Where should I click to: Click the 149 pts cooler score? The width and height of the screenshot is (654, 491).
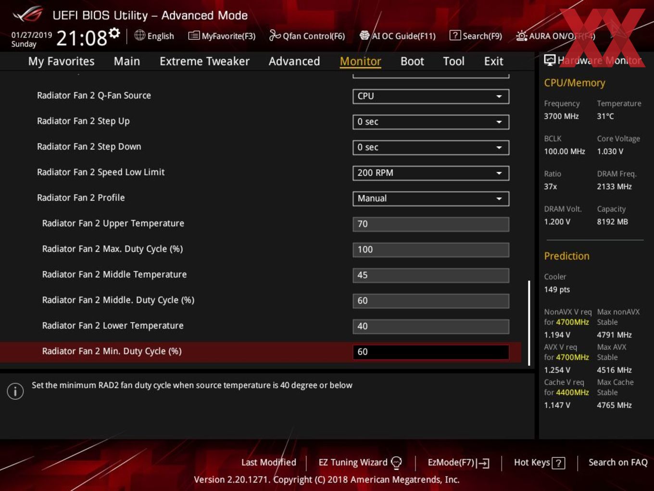pyautogui.click(x=557, y=289)
